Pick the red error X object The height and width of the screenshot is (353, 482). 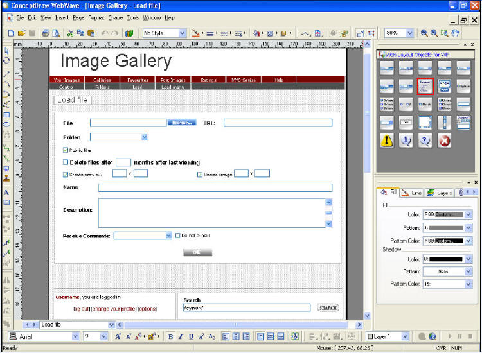[445, 141]
